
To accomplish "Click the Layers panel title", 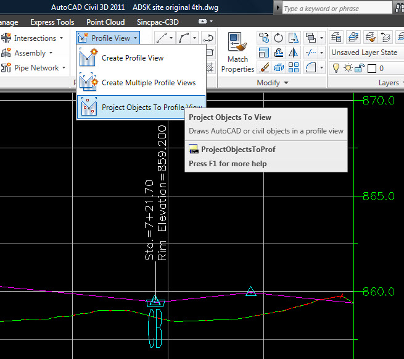I will click(x=389, y=83).
